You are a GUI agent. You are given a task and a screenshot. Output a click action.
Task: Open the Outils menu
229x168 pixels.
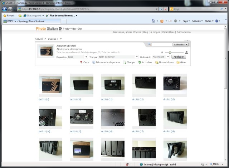pyautogui.click(x=209, y=21)
